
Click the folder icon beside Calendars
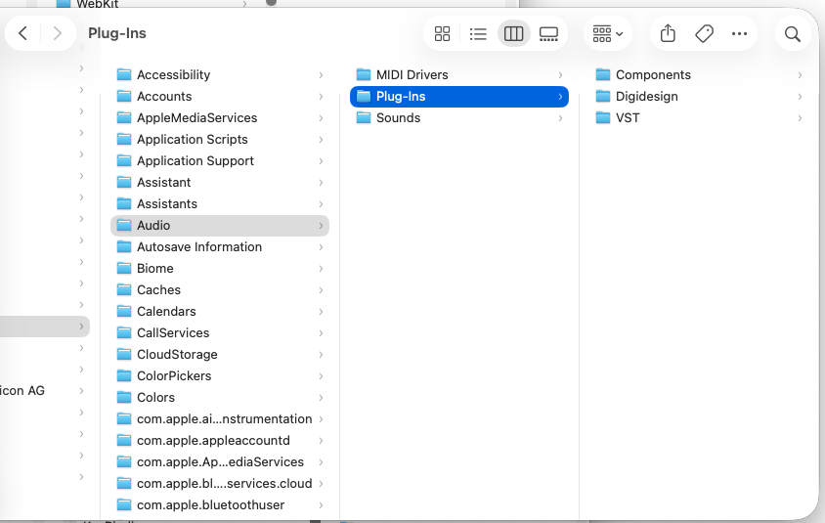pos(124,311)
